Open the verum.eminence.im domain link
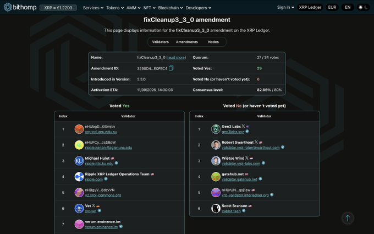Viewport: 374px width, 234px height. click(101, 227)
